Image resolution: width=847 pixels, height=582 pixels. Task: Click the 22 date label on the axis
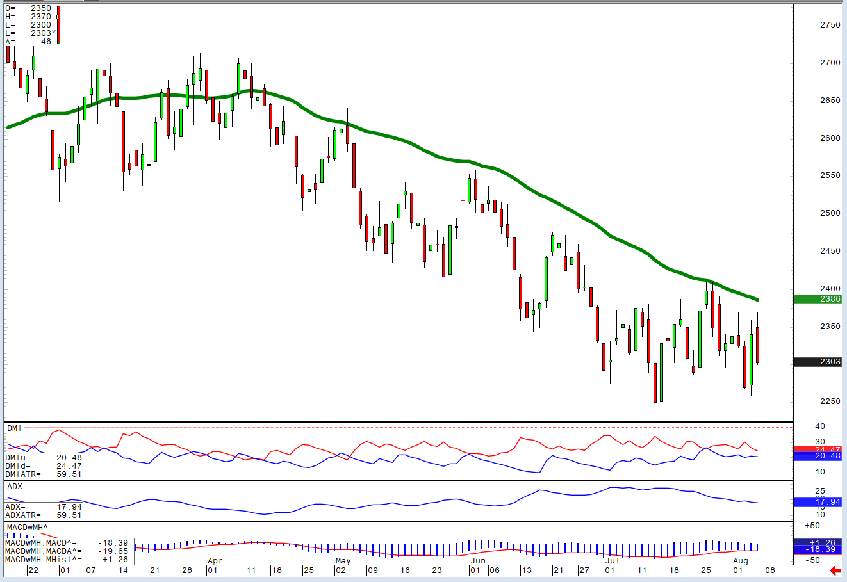click(33, 570)
